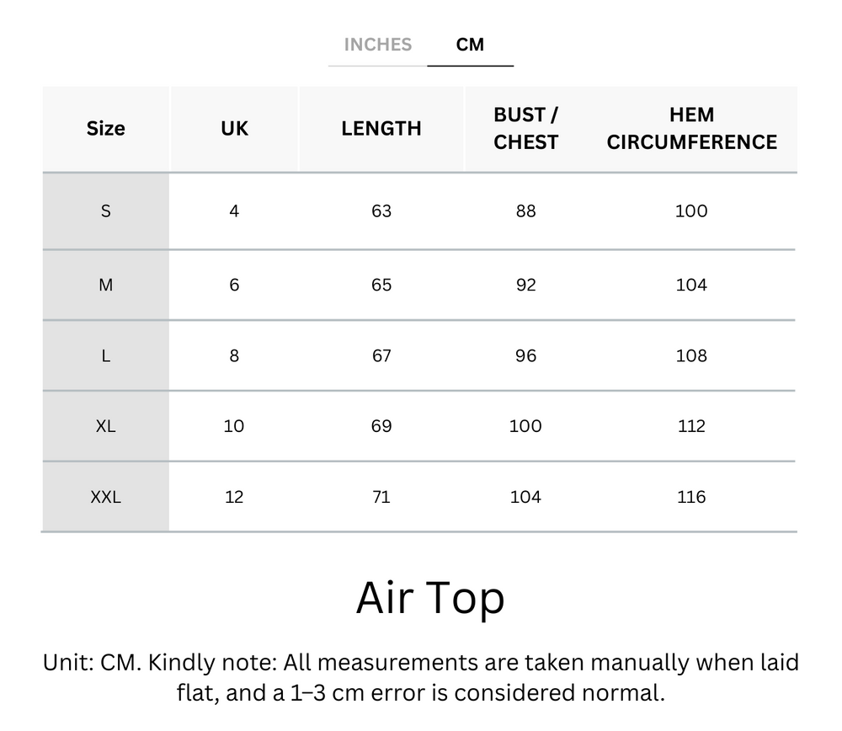The width and height of the screenshot is (842, 731).
Task: Select size L row label
Action: [106, 355]
